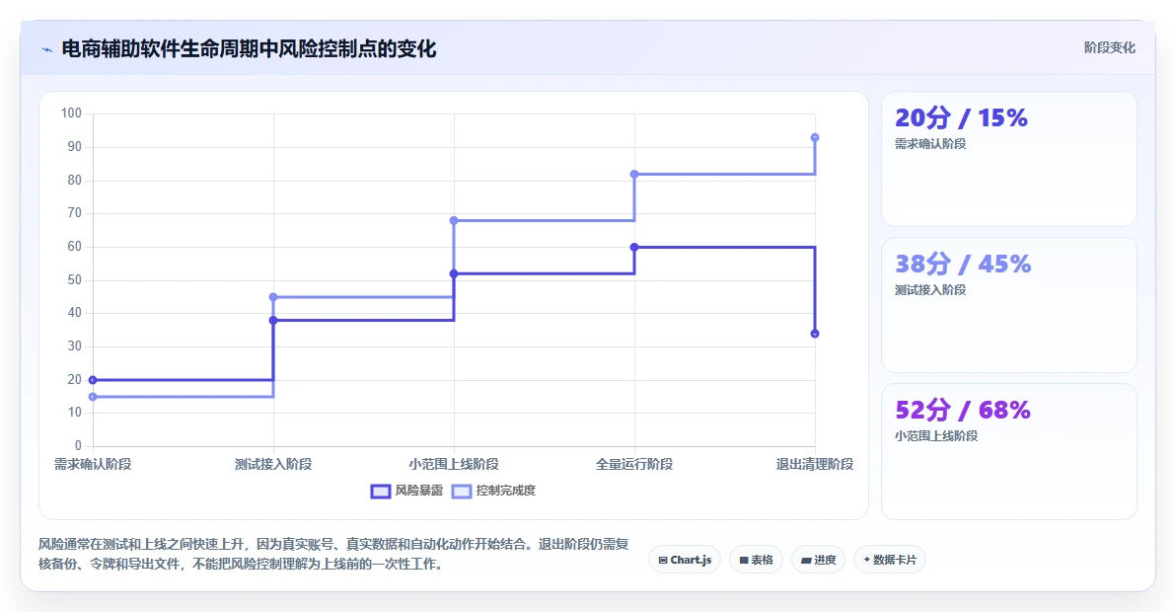Click 测试接入阶段 caption in the second stat card
This screenshot has height=612, width=1176.
pos(930,290)
